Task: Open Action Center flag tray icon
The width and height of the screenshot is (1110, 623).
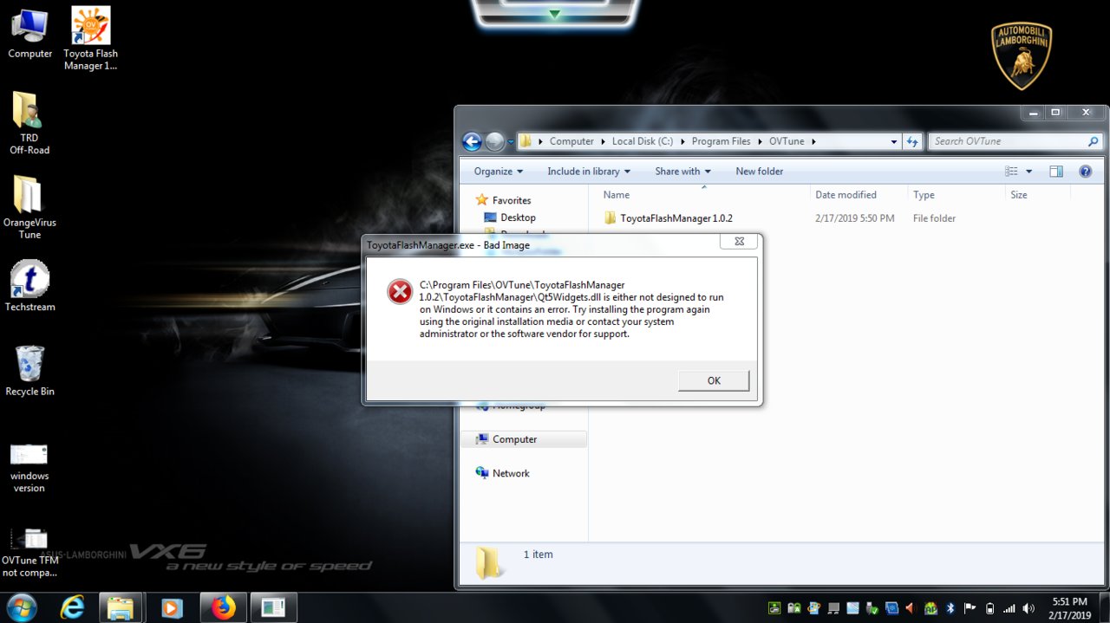Action: 970,608
